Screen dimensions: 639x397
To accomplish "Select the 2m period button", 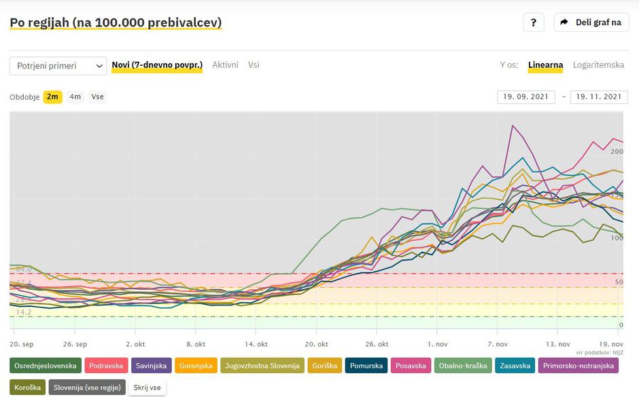I will click(x=52, y=97).
